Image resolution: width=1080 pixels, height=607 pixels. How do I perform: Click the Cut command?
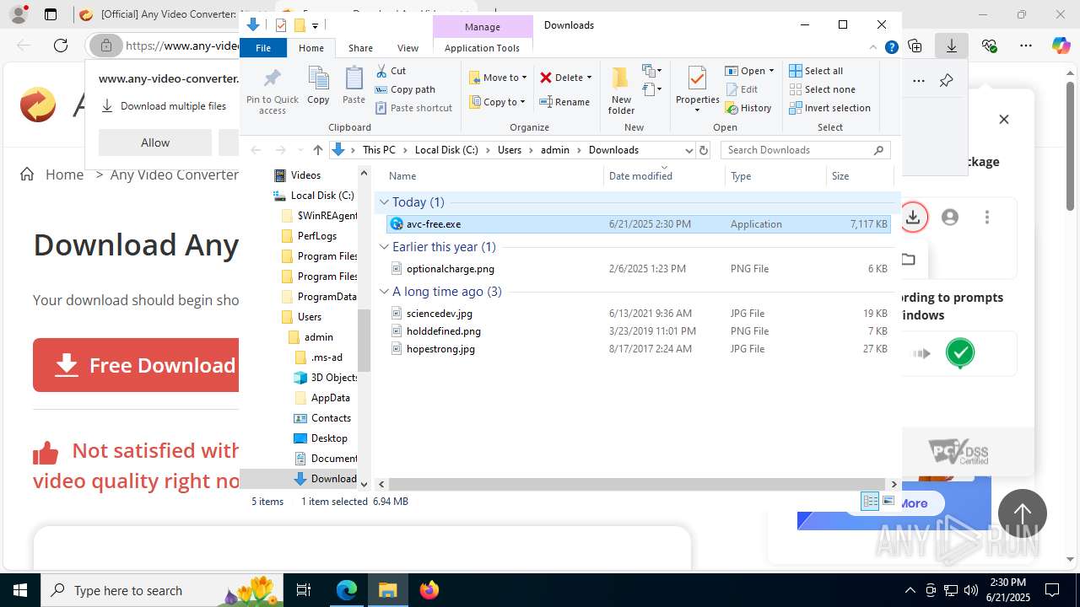click(x=391, y=71)
